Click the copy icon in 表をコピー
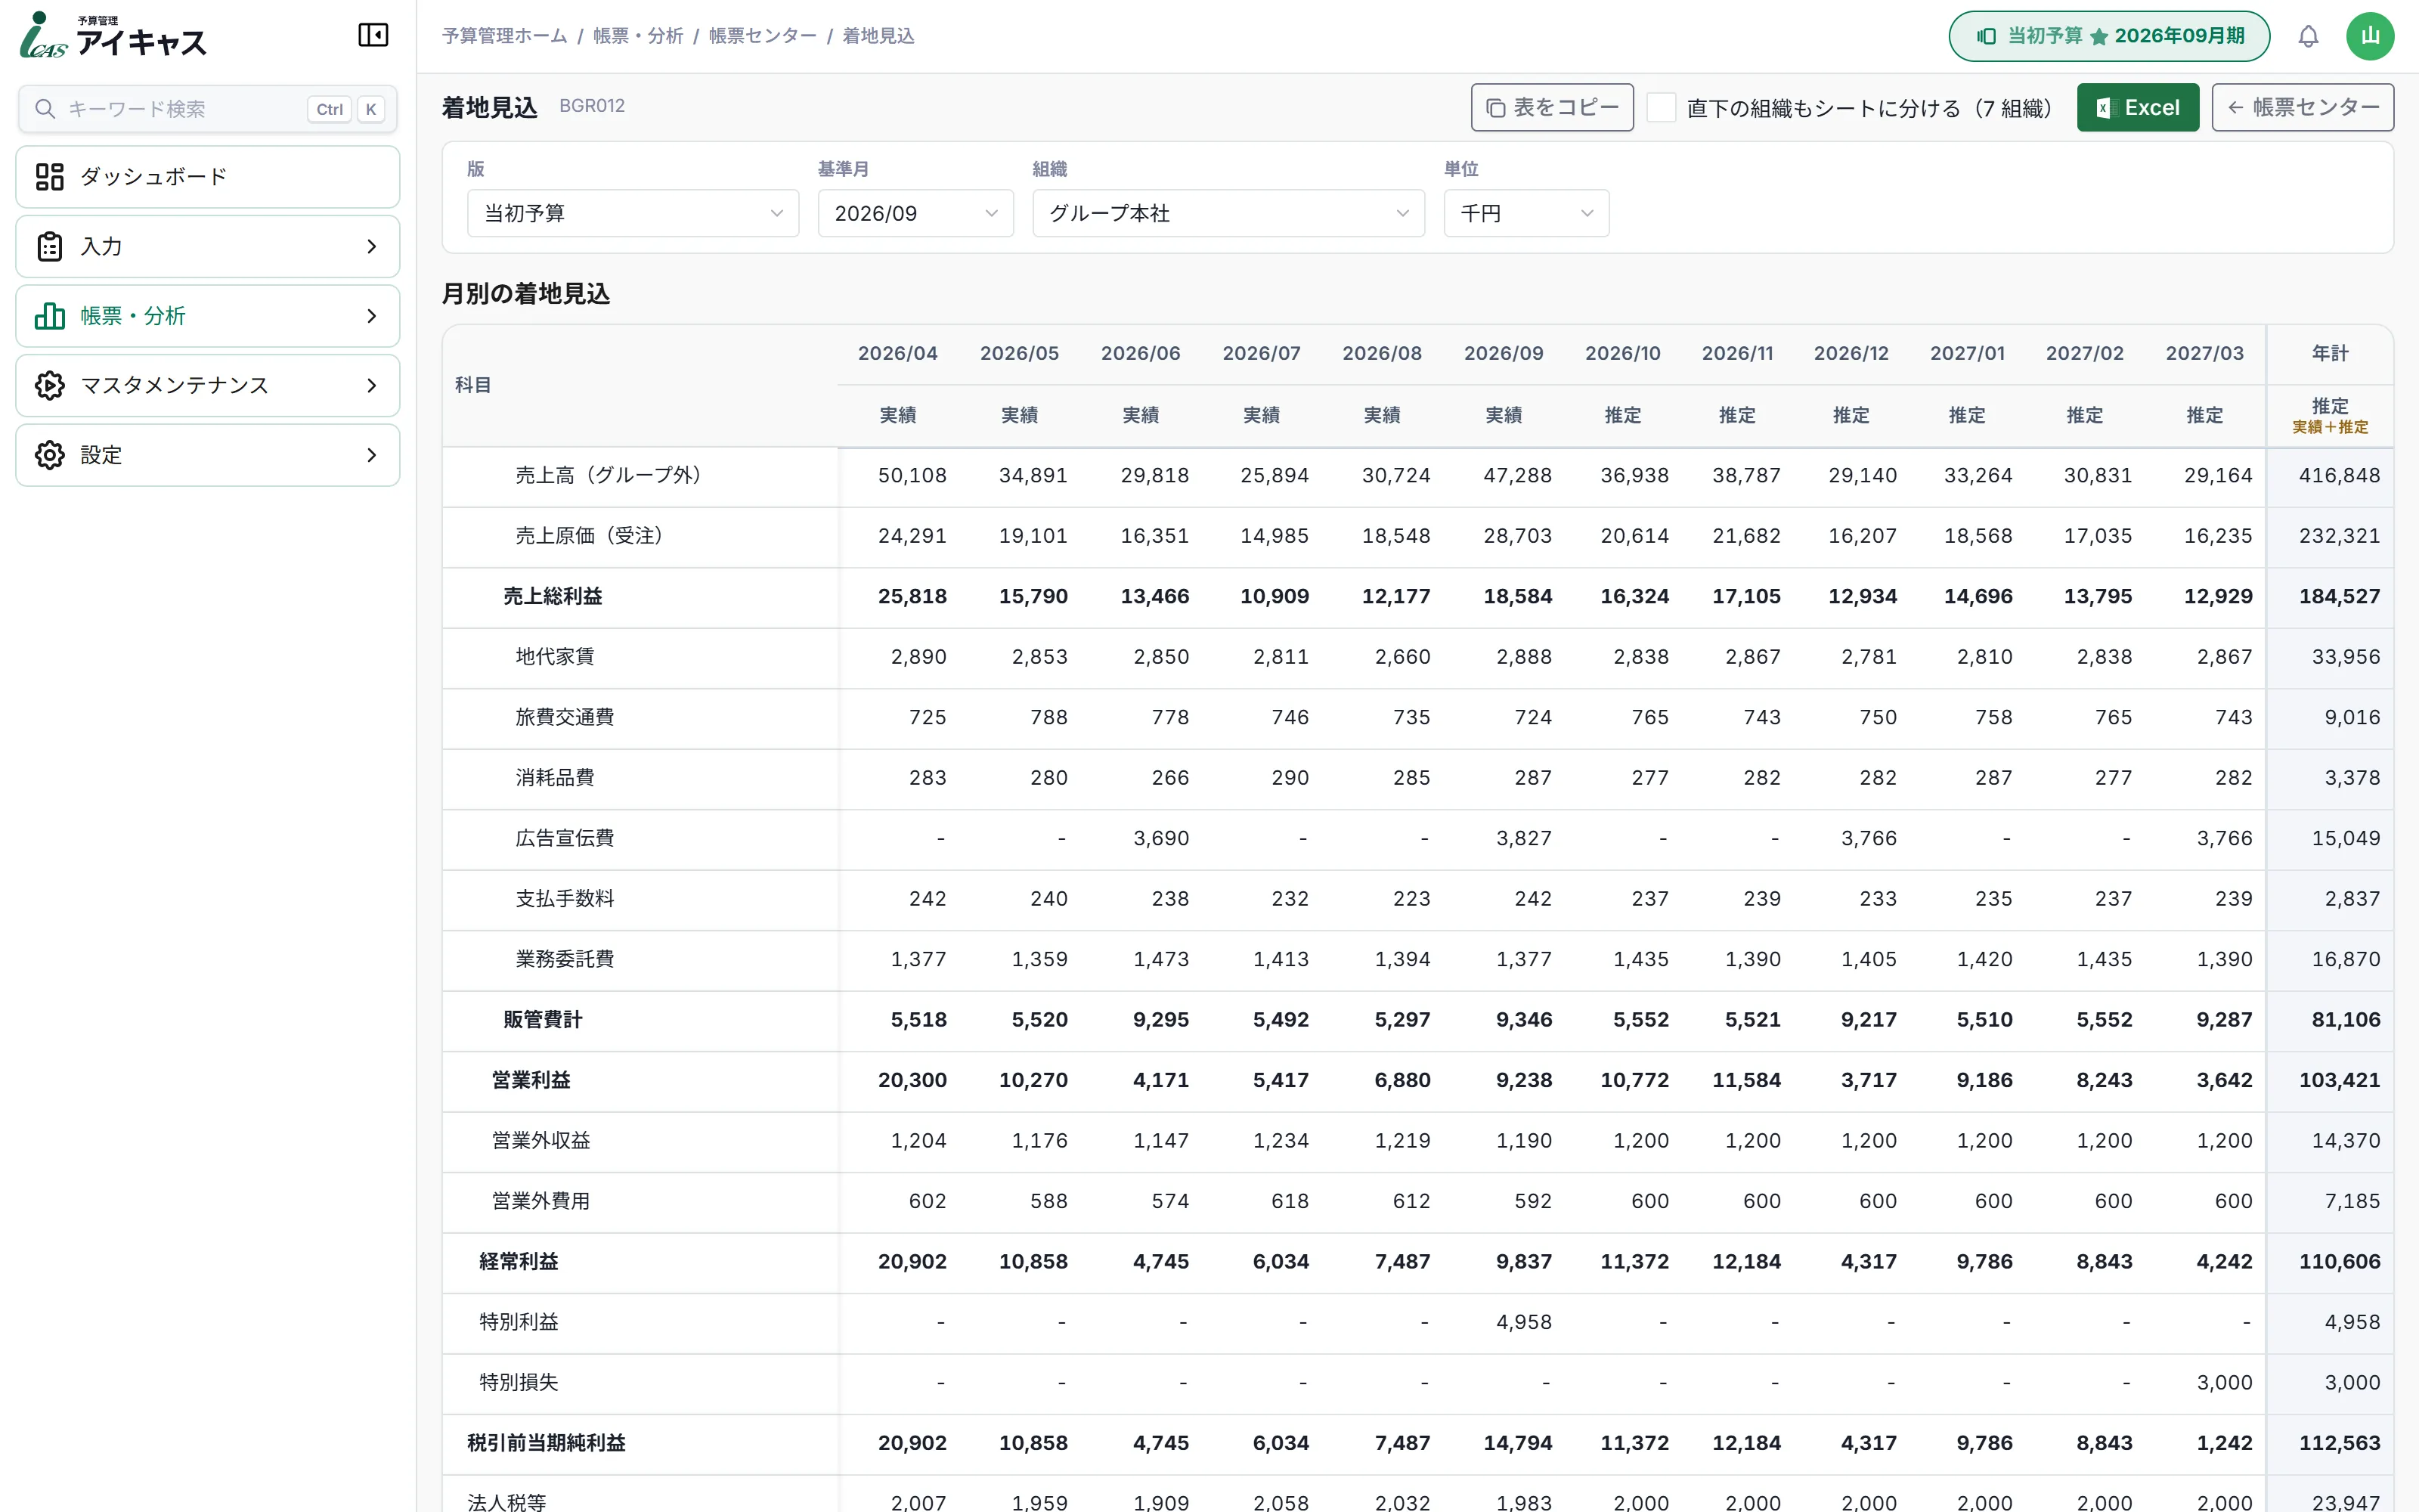The height and width of the screenshot is (1512, 2419). [x=1495, y=108]
